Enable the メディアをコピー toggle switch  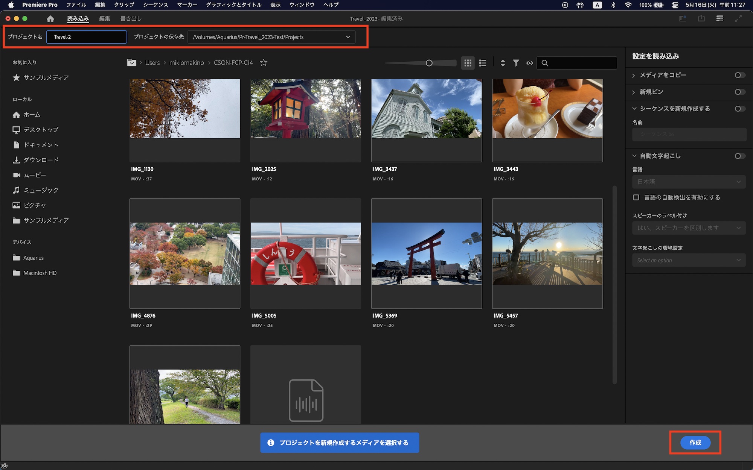[x=739, y=75]
